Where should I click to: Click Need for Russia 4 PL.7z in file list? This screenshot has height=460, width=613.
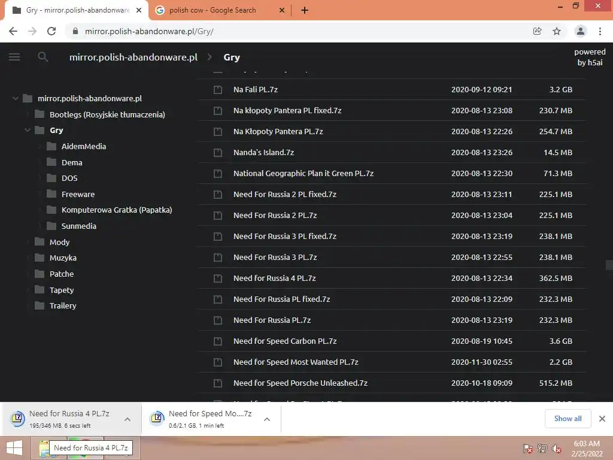click(x=274, y=278)
